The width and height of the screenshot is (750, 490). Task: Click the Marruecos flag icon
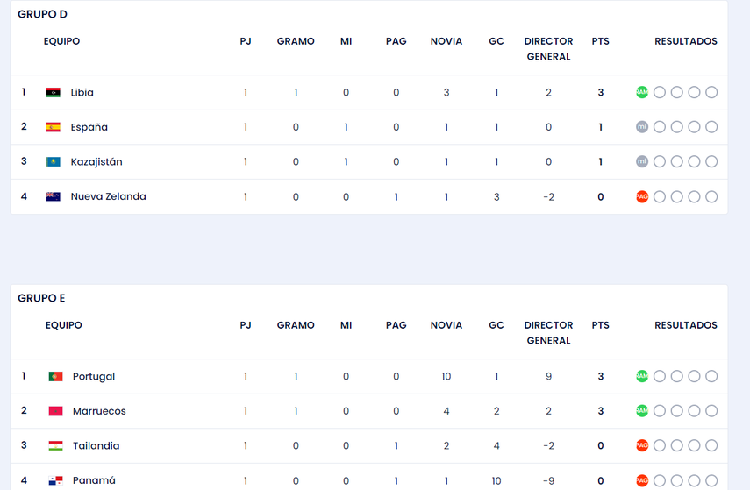(55, 411)
